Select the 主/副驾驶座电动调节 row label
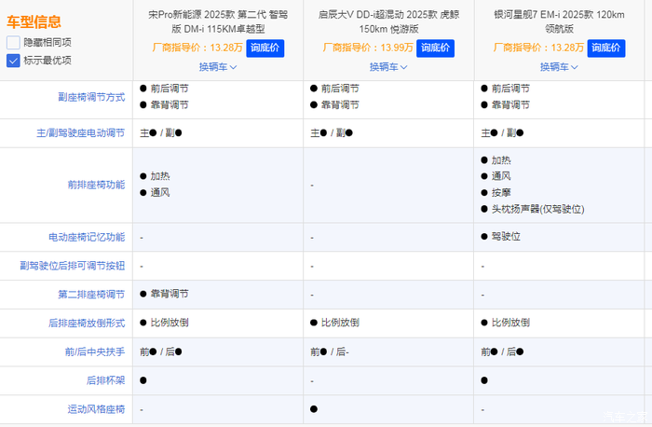Screen dimensions: 652x427 [81, 133]
